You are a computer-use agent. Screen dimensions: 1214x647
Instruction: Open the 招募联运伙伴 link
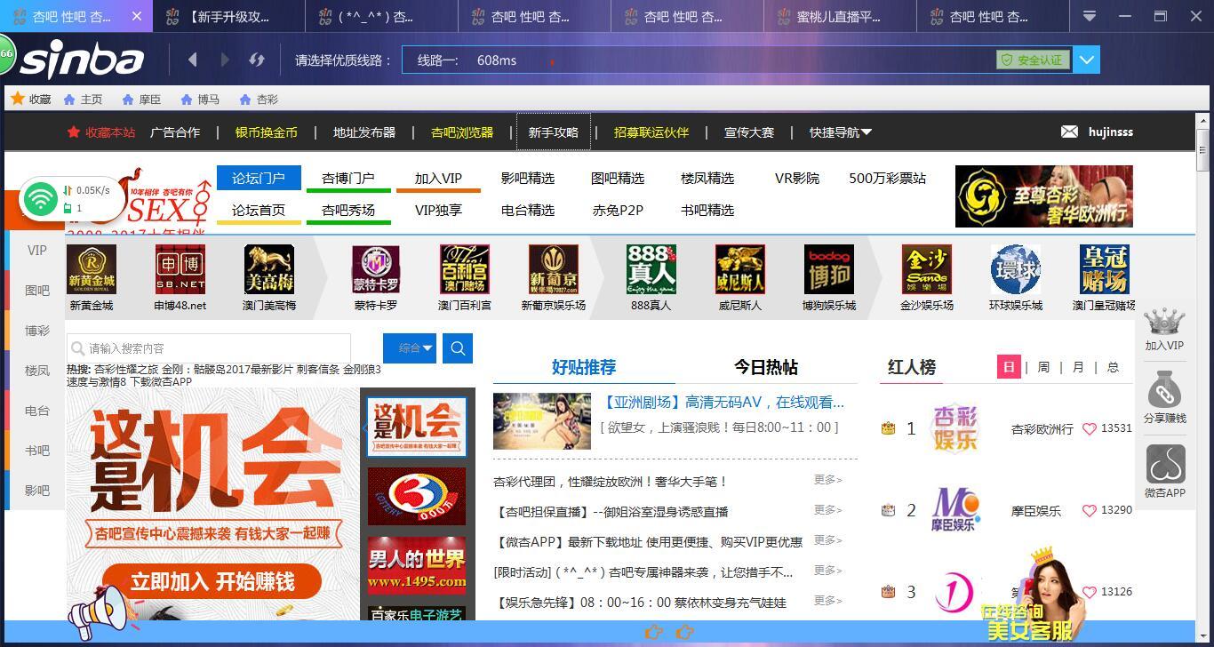[651, 132]
